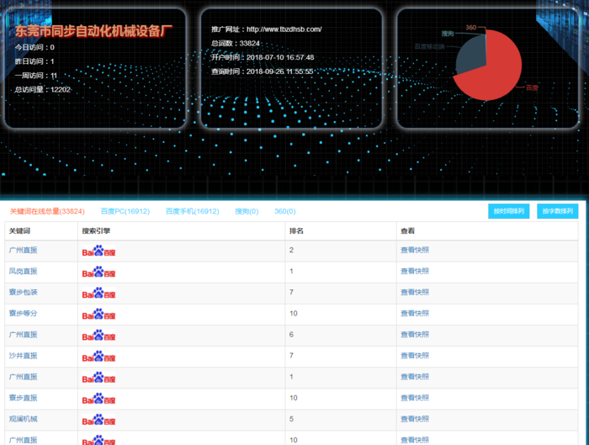Click Baidu logo in 沙井直振 row
This screenshot has width=589, height=445.
[x=98, y=357]
